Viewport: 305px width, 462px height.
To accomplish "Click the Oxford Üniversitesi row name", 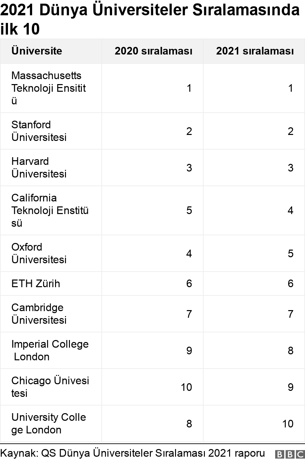I will pos(39,253).
